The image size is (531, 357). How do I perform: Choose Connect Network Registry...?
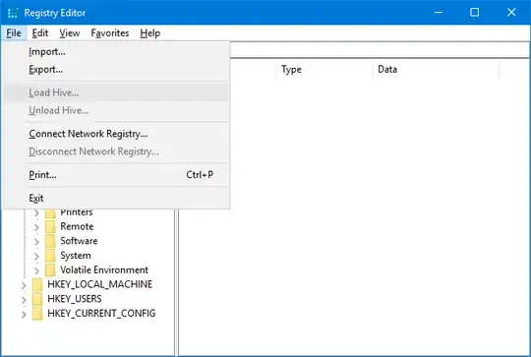116,134
